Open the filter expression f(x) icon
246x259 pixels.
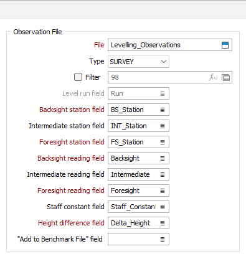pyautogui.click(x=213, y=77)
